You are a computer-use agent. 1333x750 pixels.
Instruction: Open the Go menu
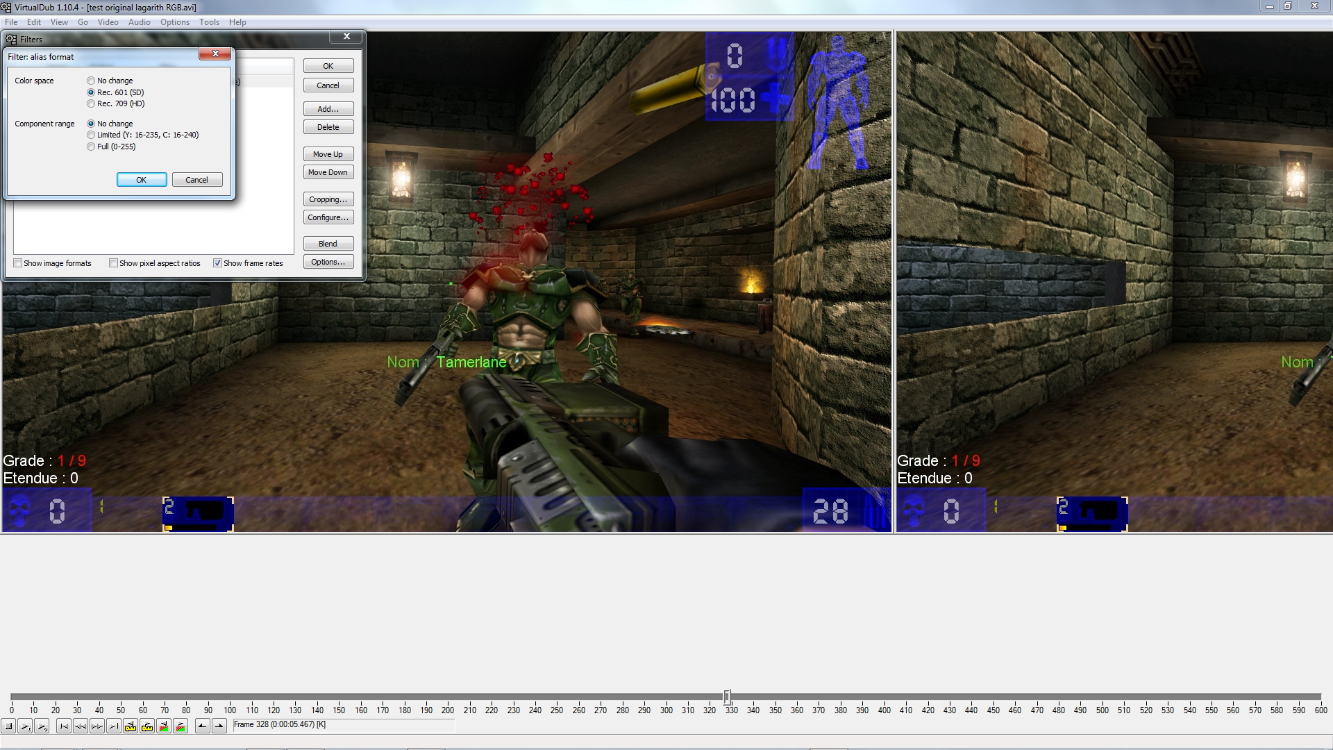[x=83, y=22]
